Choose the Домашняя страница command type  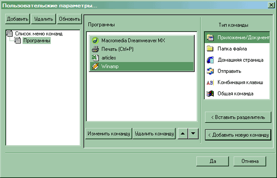[237, 60]
